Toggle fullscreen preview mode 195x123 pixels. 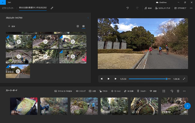184,79
